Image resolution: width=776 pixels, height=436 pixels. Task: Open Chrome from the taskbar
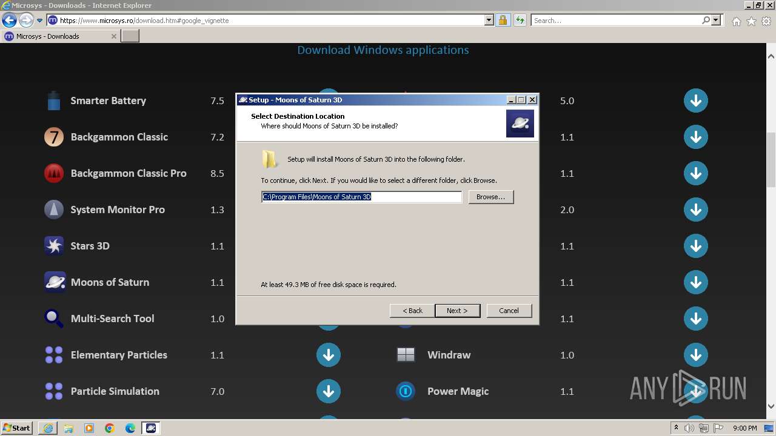coord(110,428)
